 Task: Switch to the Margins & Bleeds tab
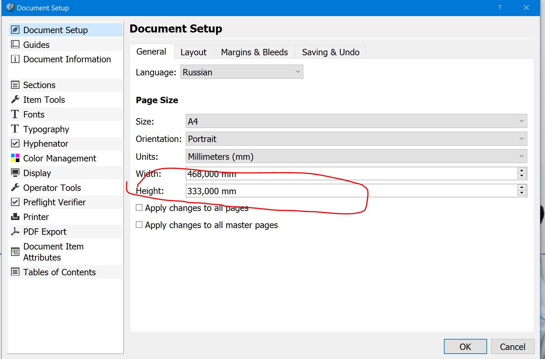click(x=254, y=52)
